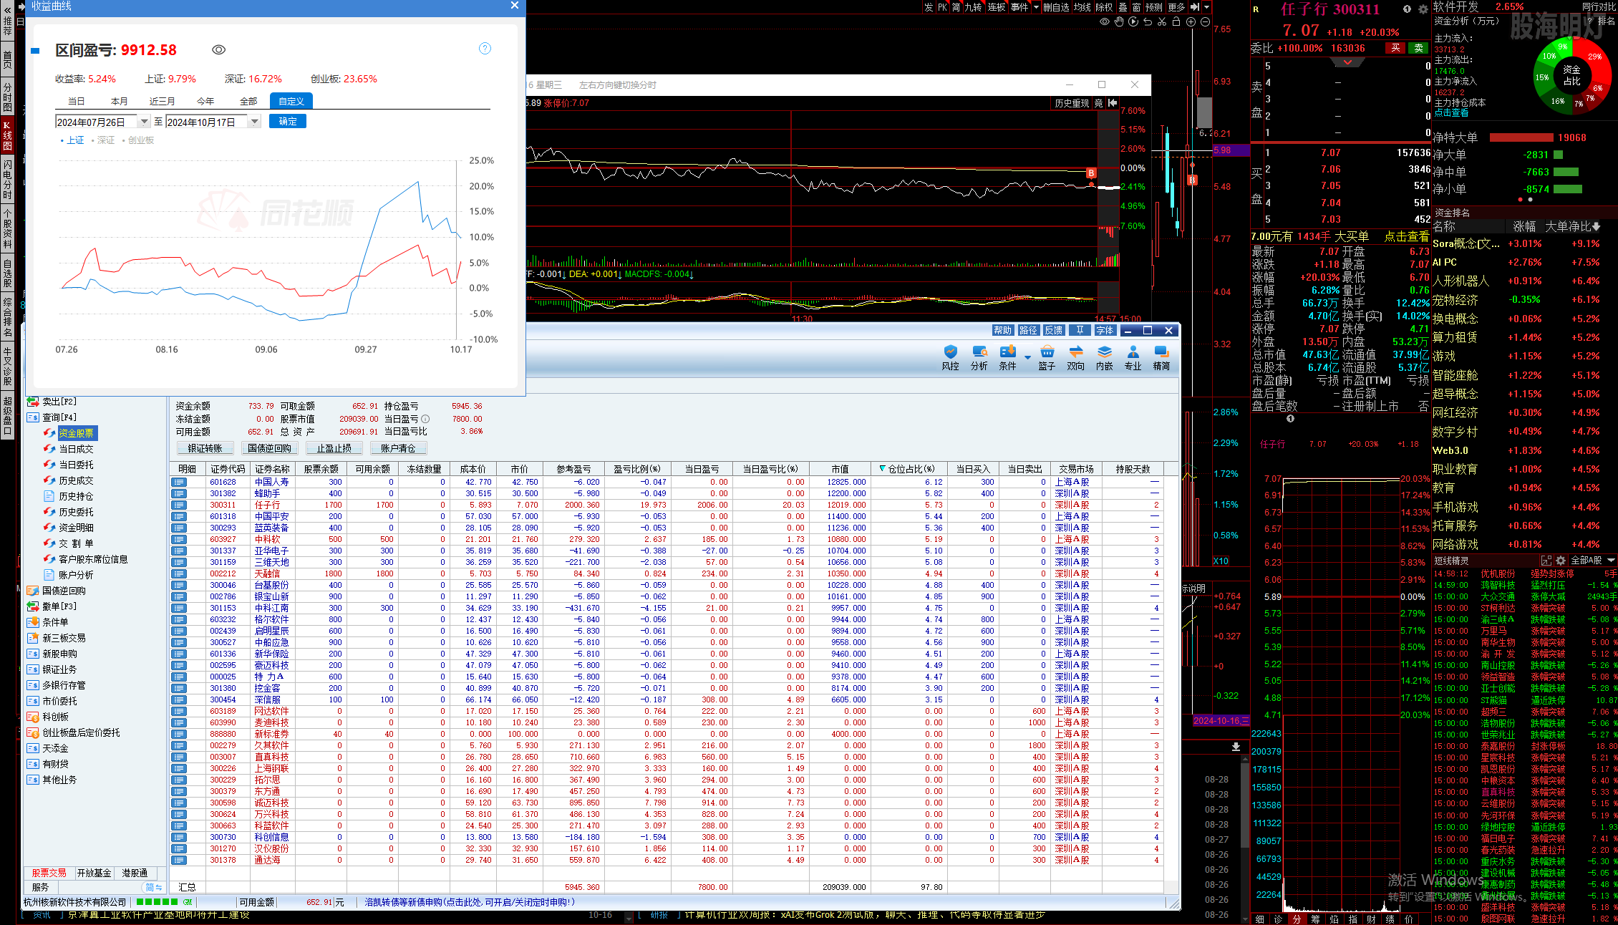Screen dimensions: 1618x925
Task: Expand order book with red chevron
Action: click(x=1348, y=62)
